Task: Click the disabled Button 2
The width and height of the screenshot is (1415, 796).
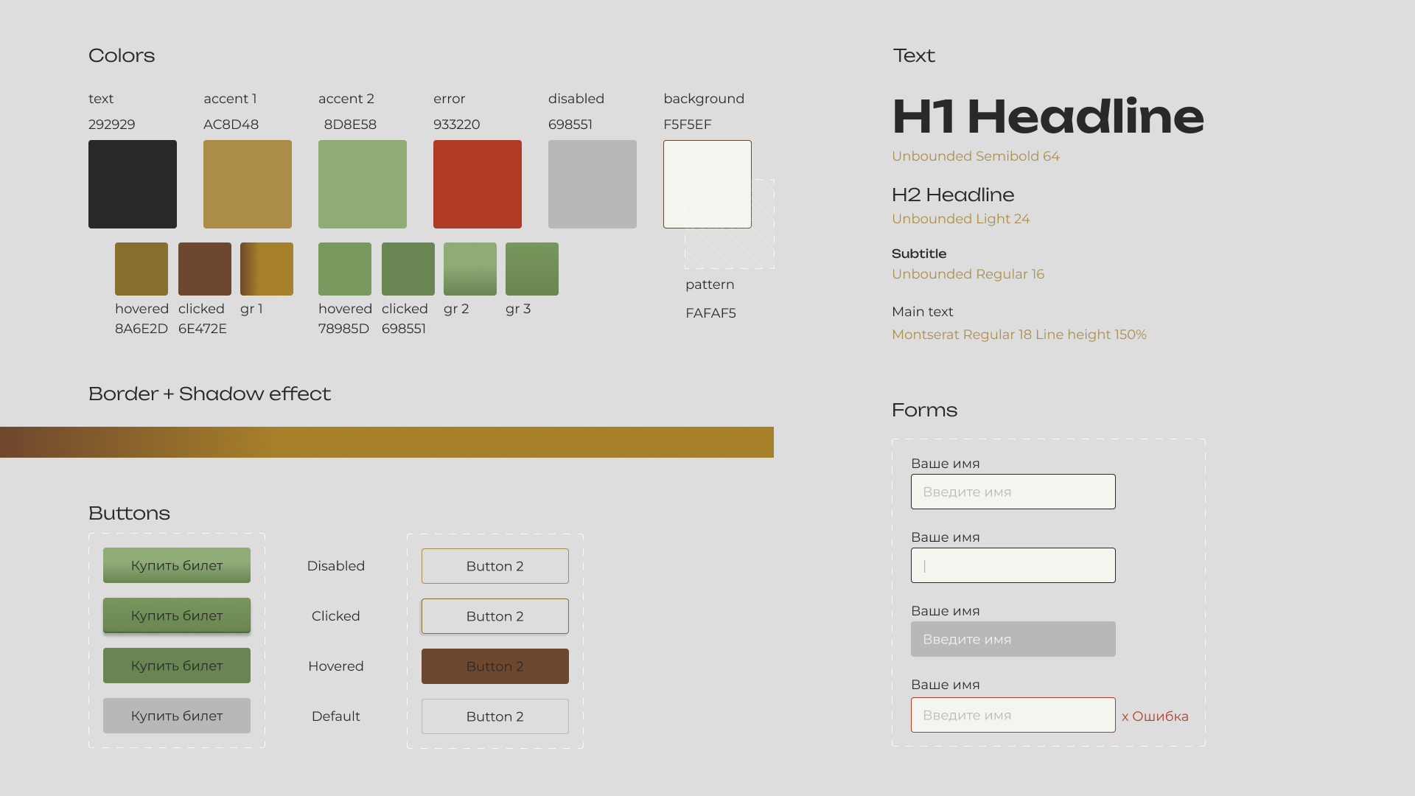Action: click(495, 565)
